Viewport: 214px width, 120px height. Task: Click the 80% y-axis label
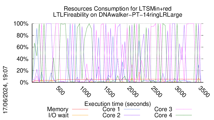click(x=22, y=35)
